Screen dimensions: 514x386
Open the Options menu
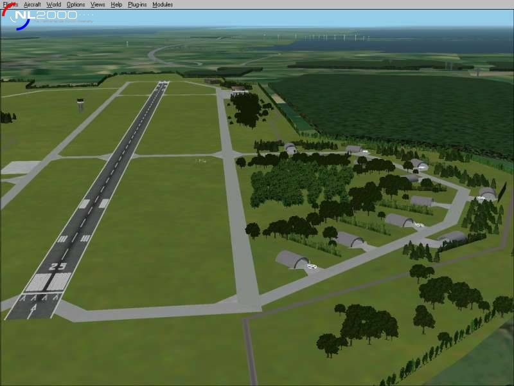pos(76,5)
